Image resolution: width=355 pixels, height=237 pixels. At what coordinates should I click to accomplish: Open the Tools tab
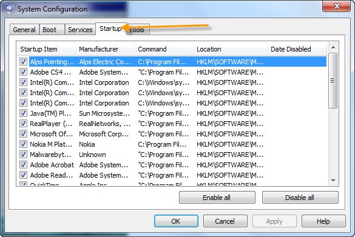(x=138, y=30)
